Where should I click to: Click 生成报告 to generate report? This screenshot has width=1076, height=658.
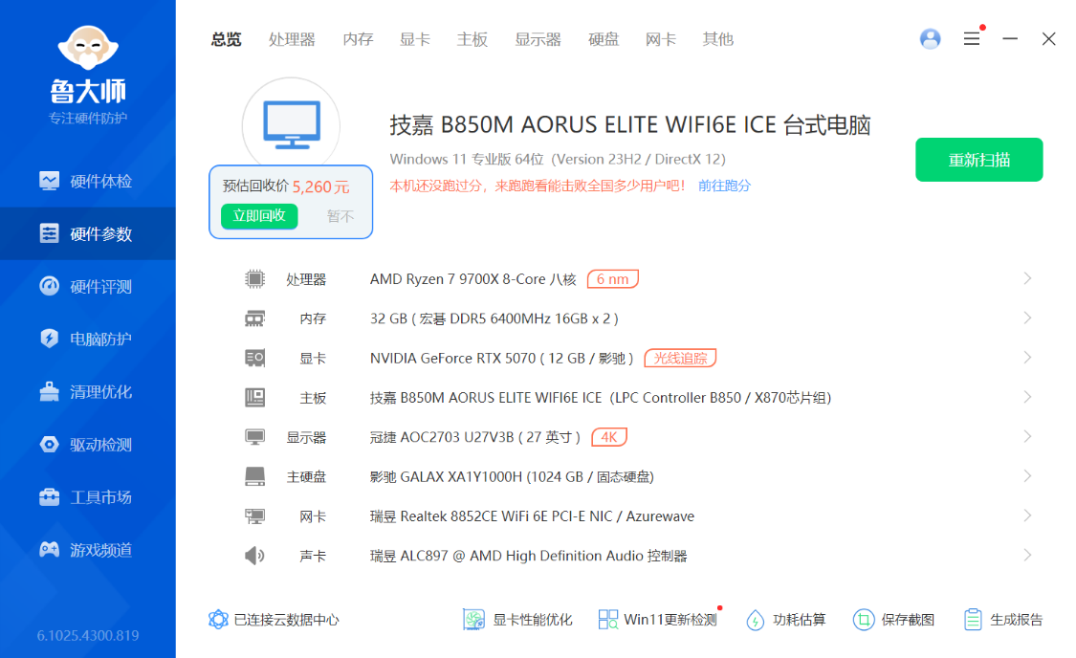[x=1002, y=620]
